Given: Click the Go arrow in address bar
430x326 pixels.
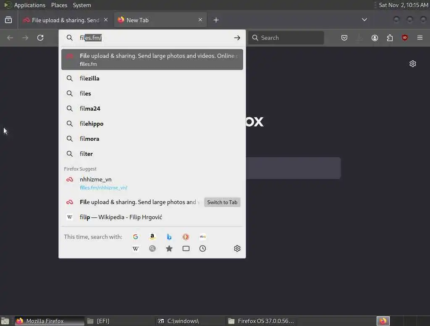Looking at the screenshot, I should (237, 38).
